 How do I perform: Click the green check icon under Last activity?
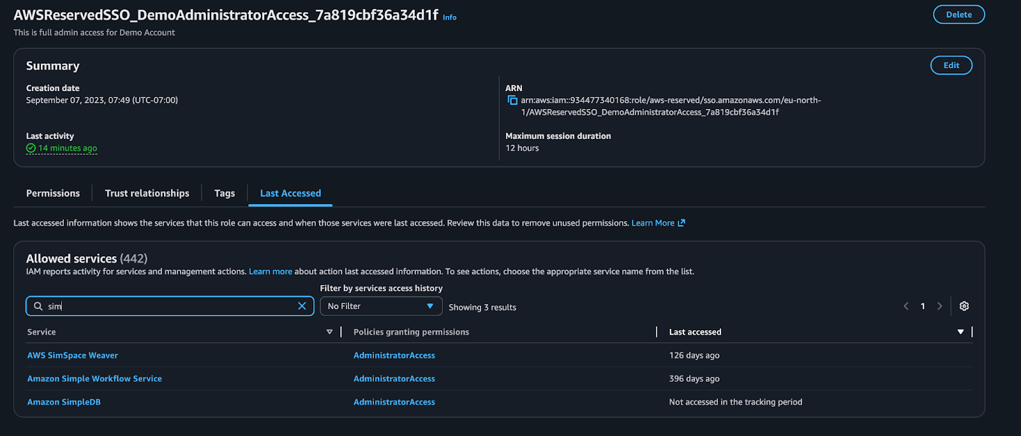(31, 148)
